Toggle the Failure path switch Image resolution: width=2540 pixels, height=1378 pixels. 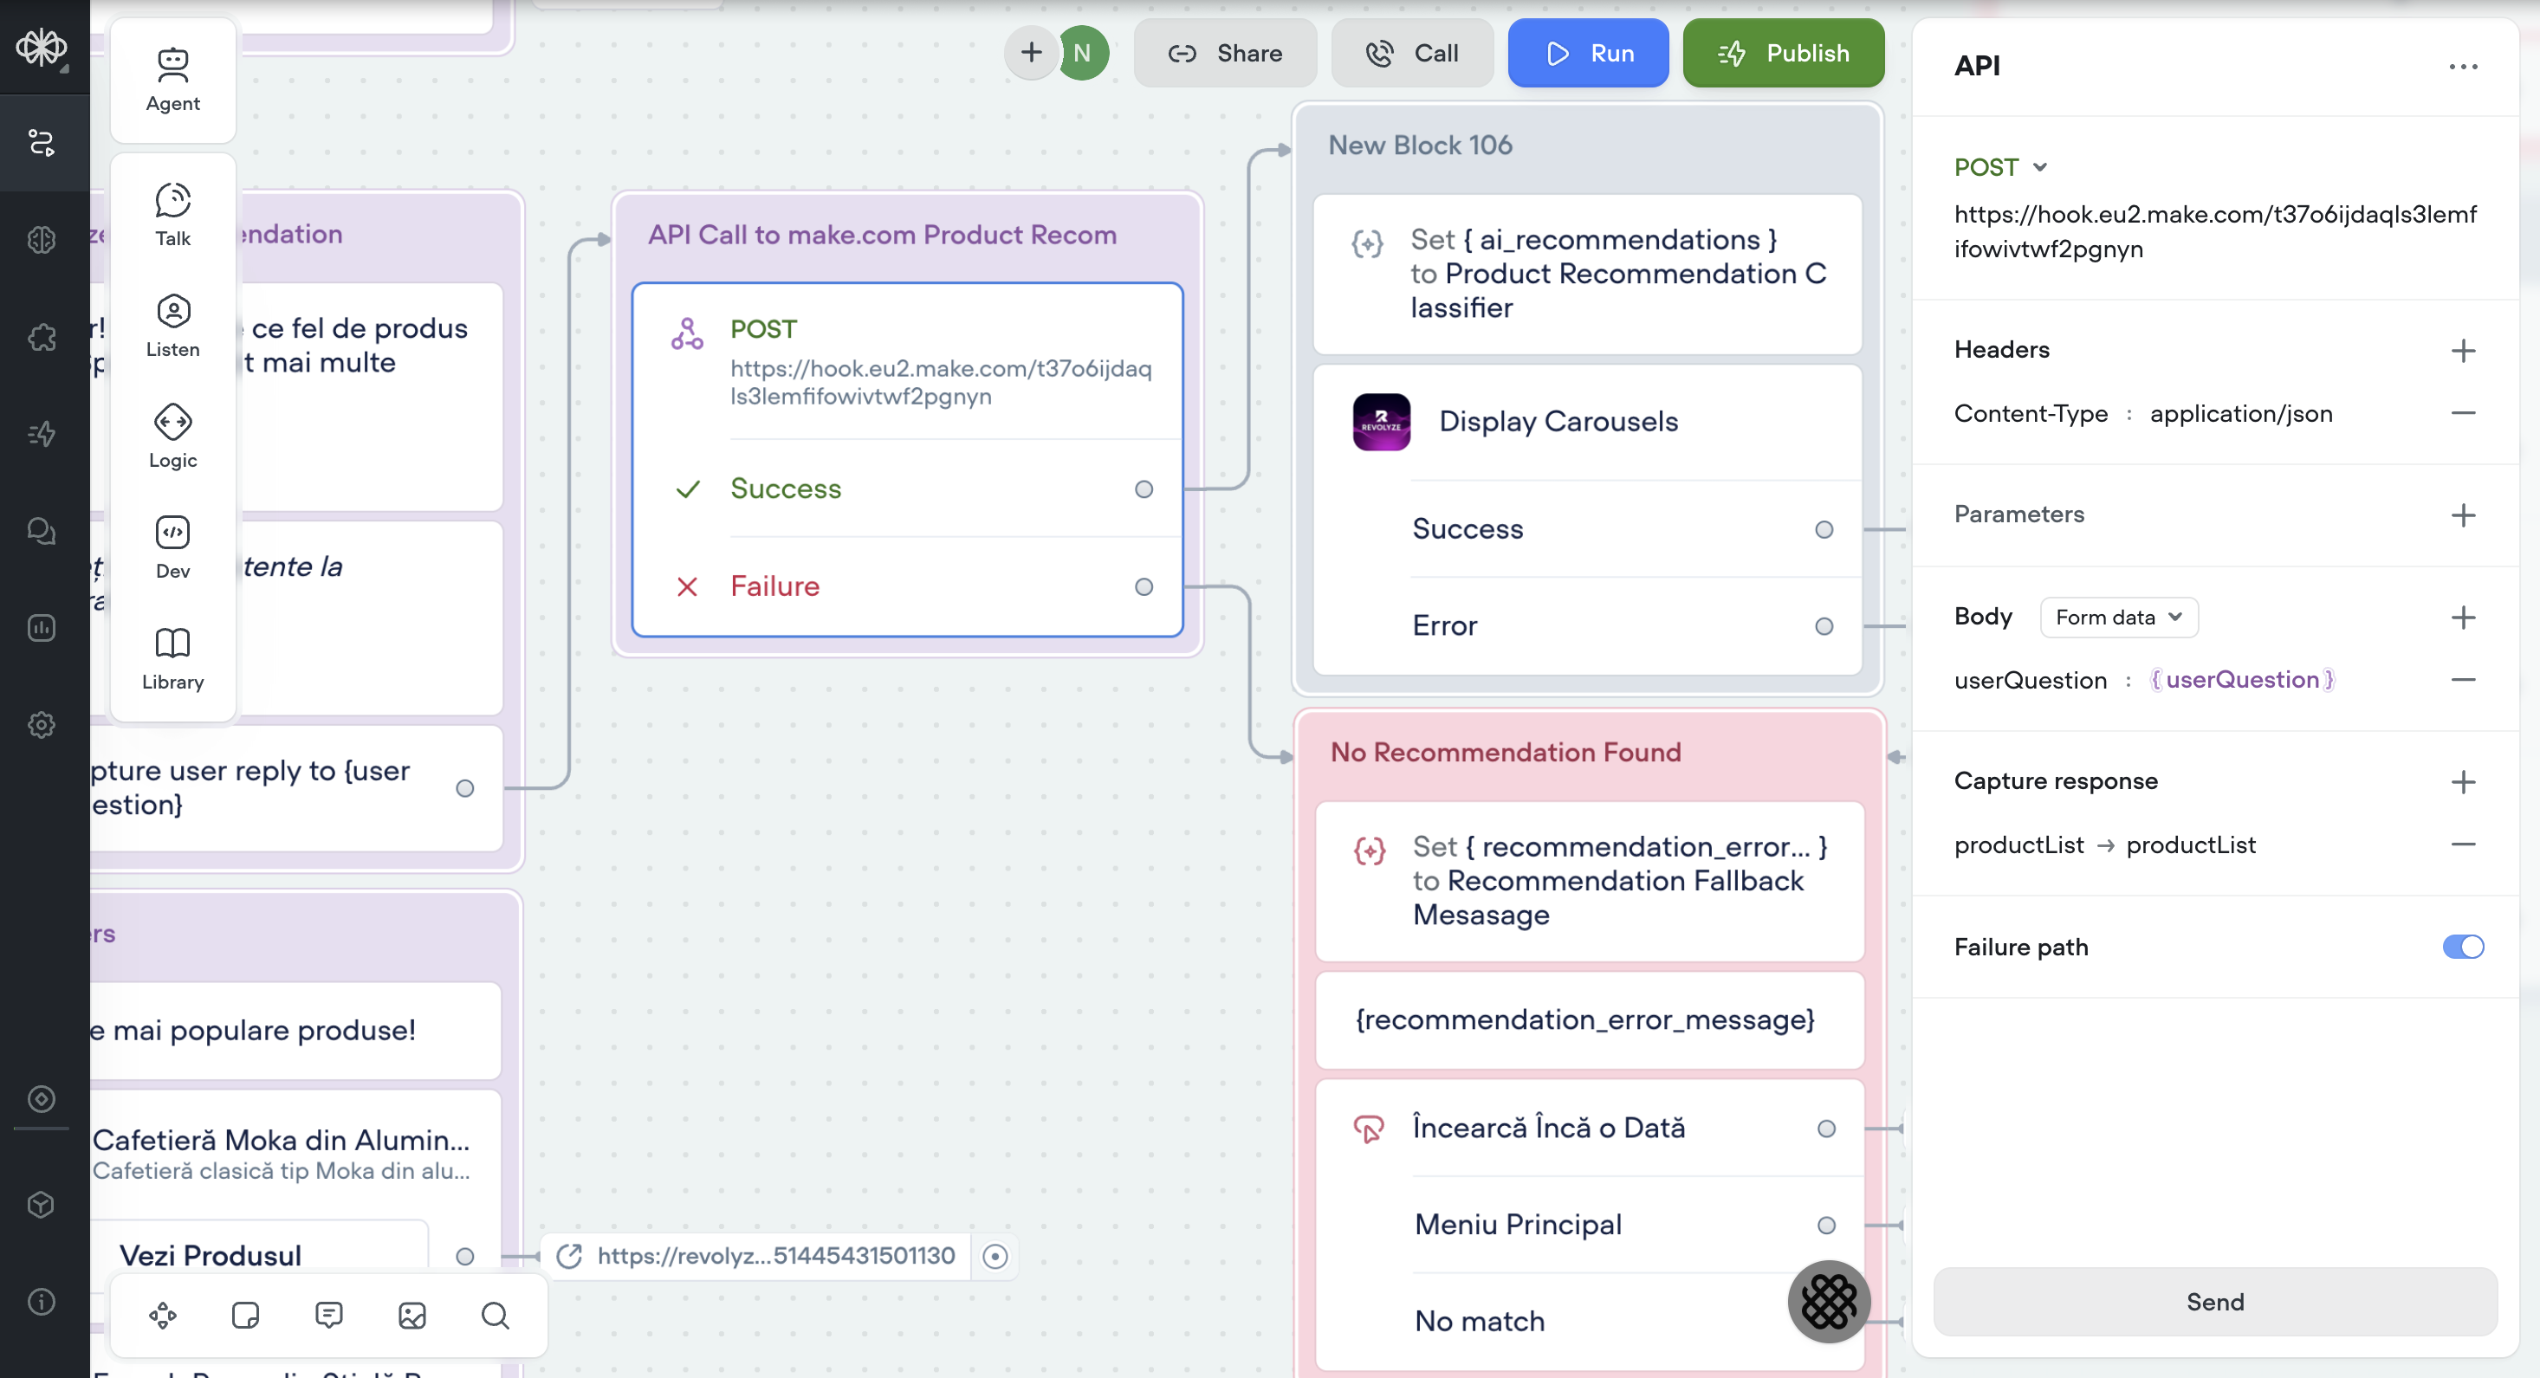pyautogui.click(x=2462, y=947)
